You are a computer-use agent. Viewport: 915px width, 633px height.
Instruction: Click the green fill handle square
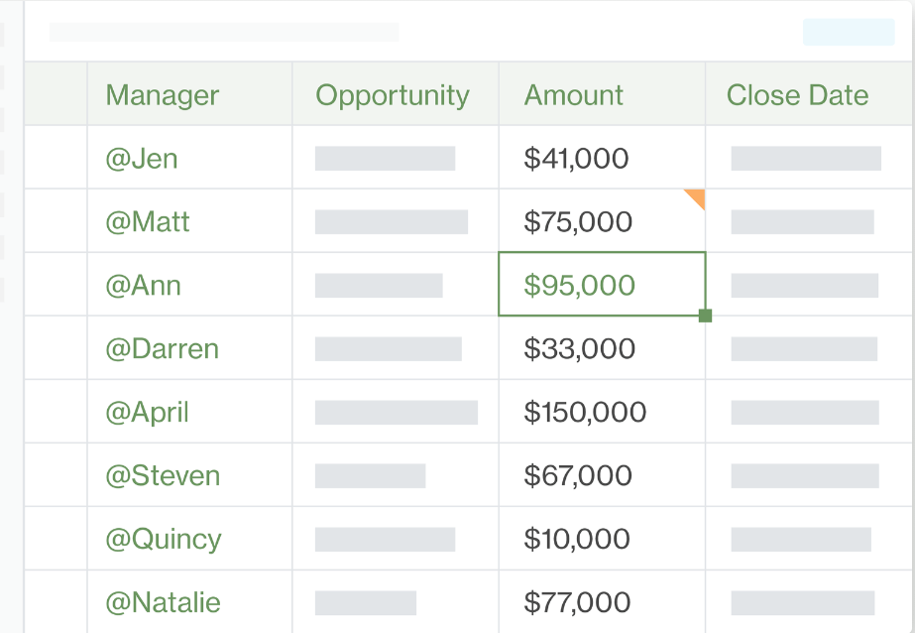coord(705,316)
